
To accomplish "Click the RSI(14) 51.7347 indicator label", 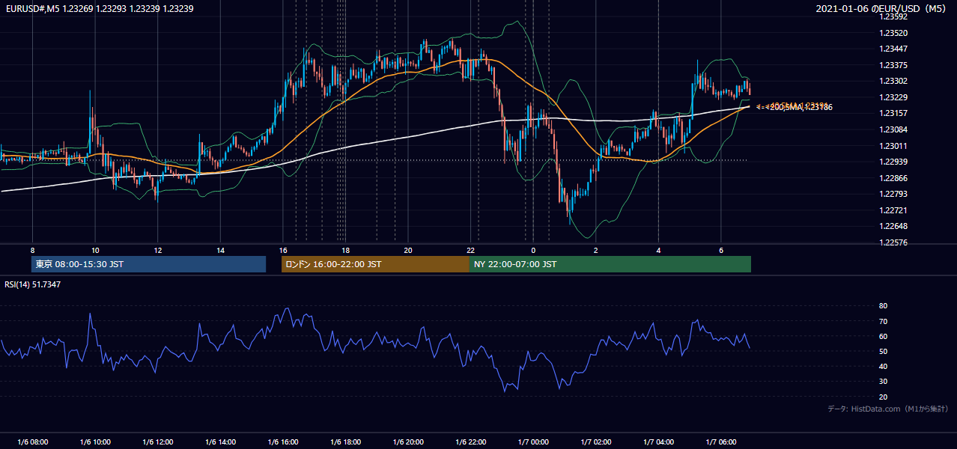I will (32, 284).
